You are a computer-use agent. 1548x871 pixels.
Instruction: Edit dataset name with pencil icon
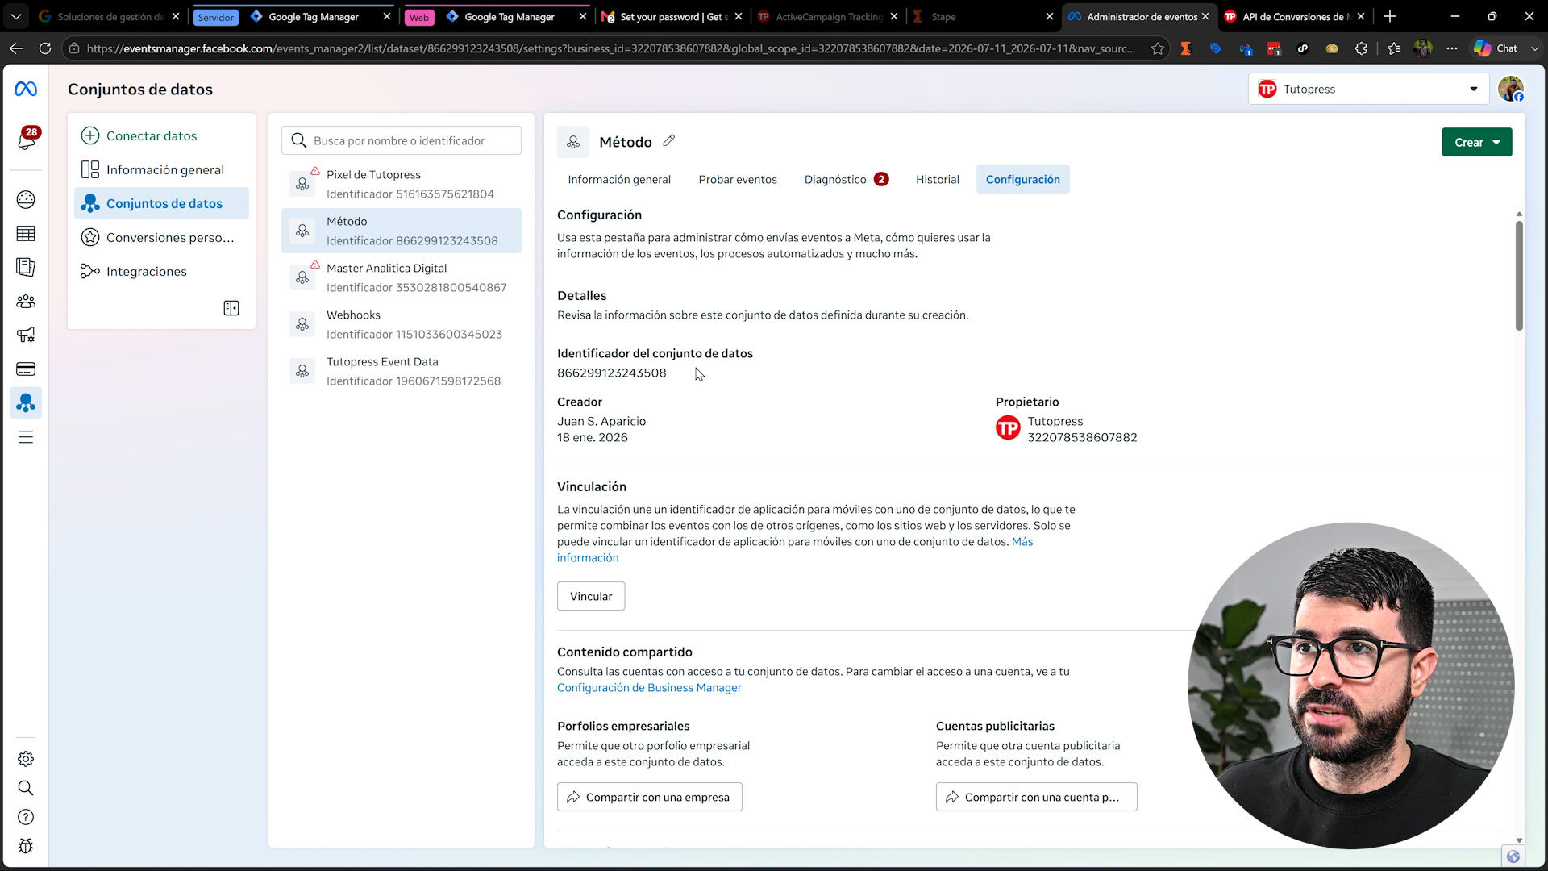[668, 140]
